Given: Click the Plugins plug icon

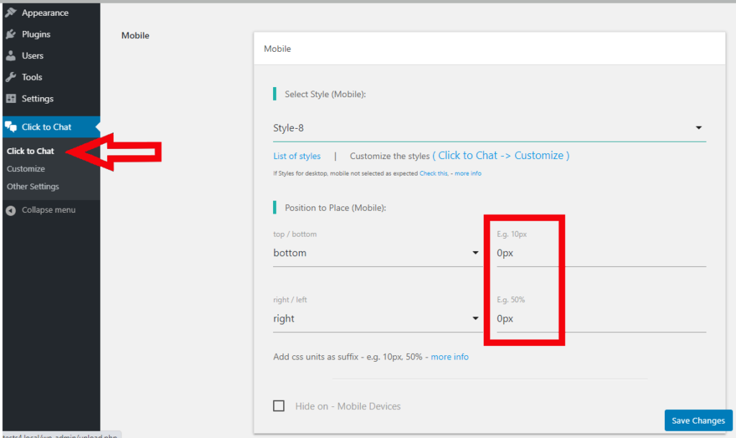Looking at the screenshot, I should coord(11,35).
